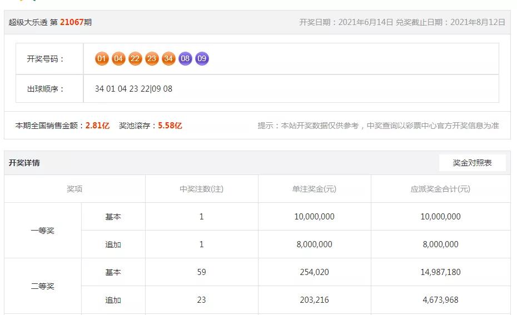Click the orange ball numbered 22
The image size is (517, 315).
tap(135, 59)
